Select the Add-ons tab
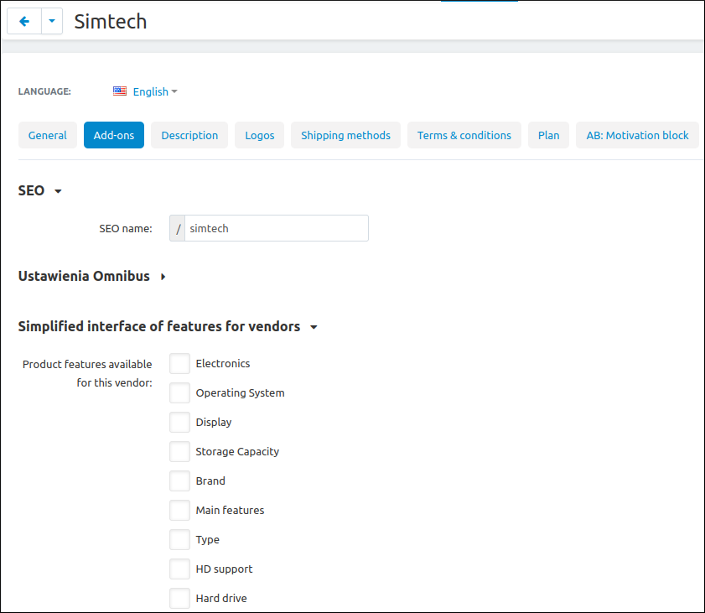This screenshot has height=613, width=705. [114, 135]
